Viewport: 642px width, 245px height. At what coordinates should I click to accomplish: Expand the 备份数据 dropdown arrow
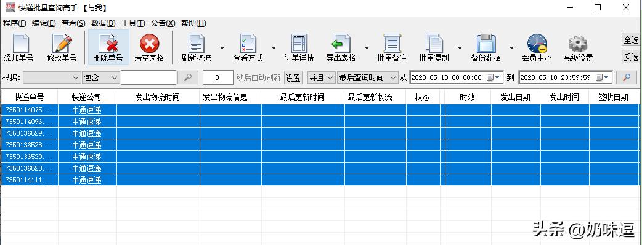pyautogui.click(x=512, y=48)
